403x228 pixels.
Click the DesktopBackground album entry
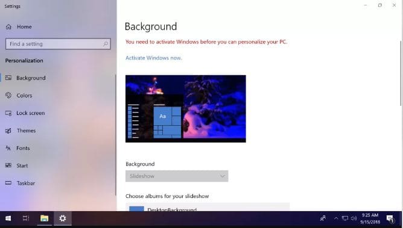click(208, 208)
